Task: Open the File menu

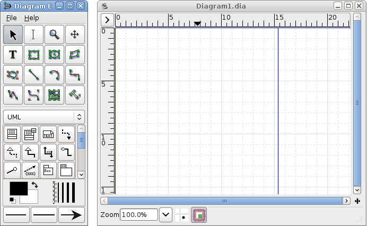Action: [x=11, y=18]
